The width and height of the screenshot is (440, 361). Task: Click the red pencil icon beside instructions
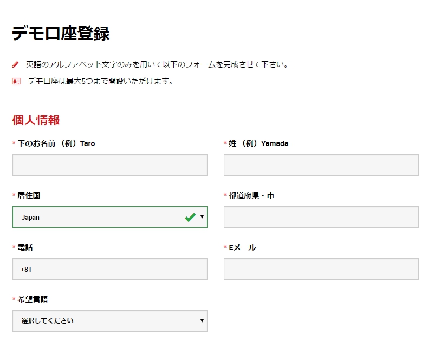(15, 64)
